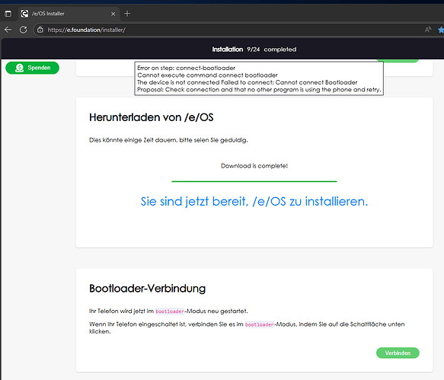Click the error message box about connect-bootloader
The image size is (444, 380).
tap(259, 78)
